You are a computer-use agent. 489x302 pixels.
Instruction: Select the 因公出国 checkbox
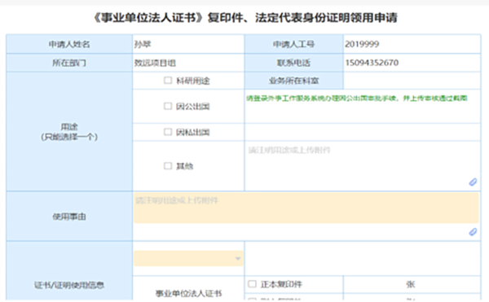(168, 106)
